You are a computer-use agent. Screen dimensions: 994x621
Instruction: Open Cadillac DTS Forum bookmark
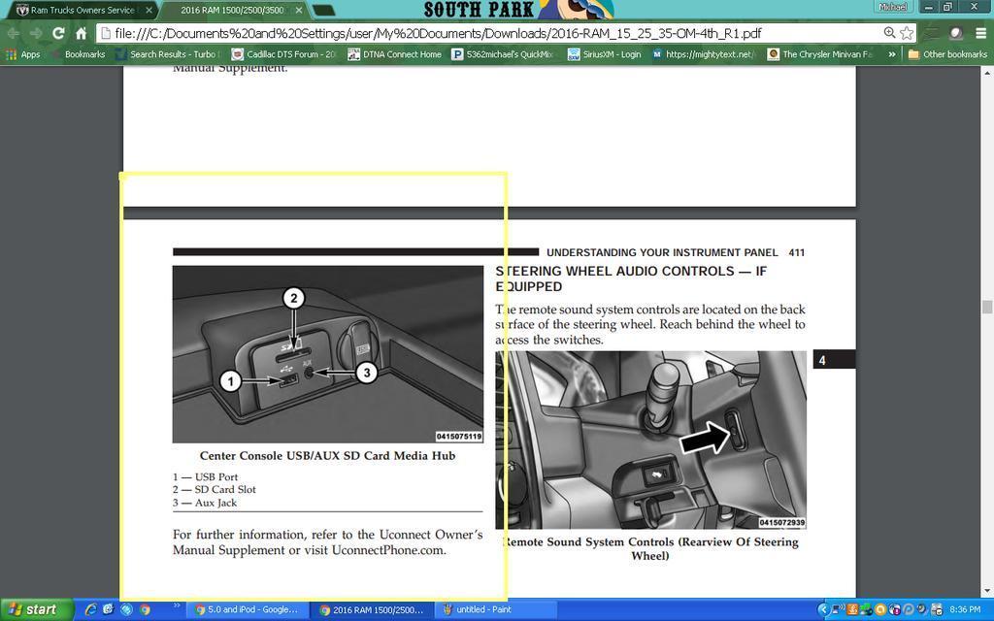pos(283,54)
